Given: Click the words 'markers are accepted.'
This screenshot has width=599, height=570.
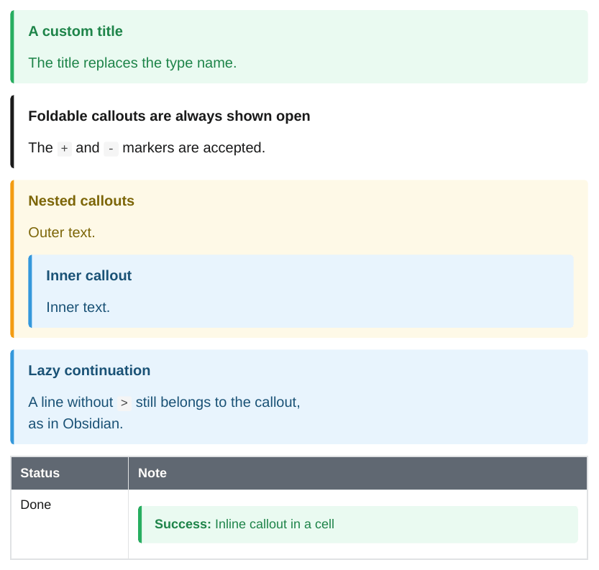Looking at the screenshot, I should coord(193,148).
